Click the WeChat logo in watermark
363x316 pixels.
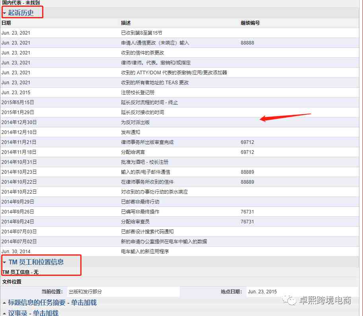point(291,301)
